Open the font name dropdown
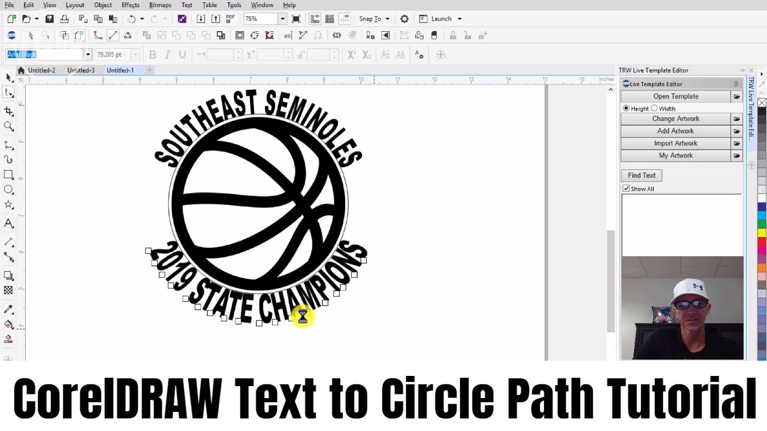This screenshot has height=431, width=767. tap(87, 54)
